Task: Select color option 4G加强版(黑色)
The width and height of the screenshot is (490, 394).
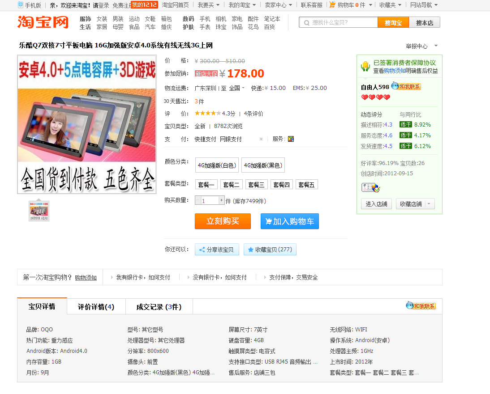Action: coord(263,165)
